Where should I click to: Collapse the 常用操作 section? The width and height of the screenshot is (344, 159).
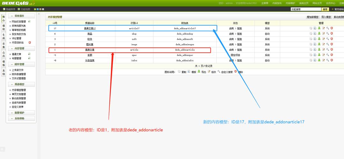(21, 16)
